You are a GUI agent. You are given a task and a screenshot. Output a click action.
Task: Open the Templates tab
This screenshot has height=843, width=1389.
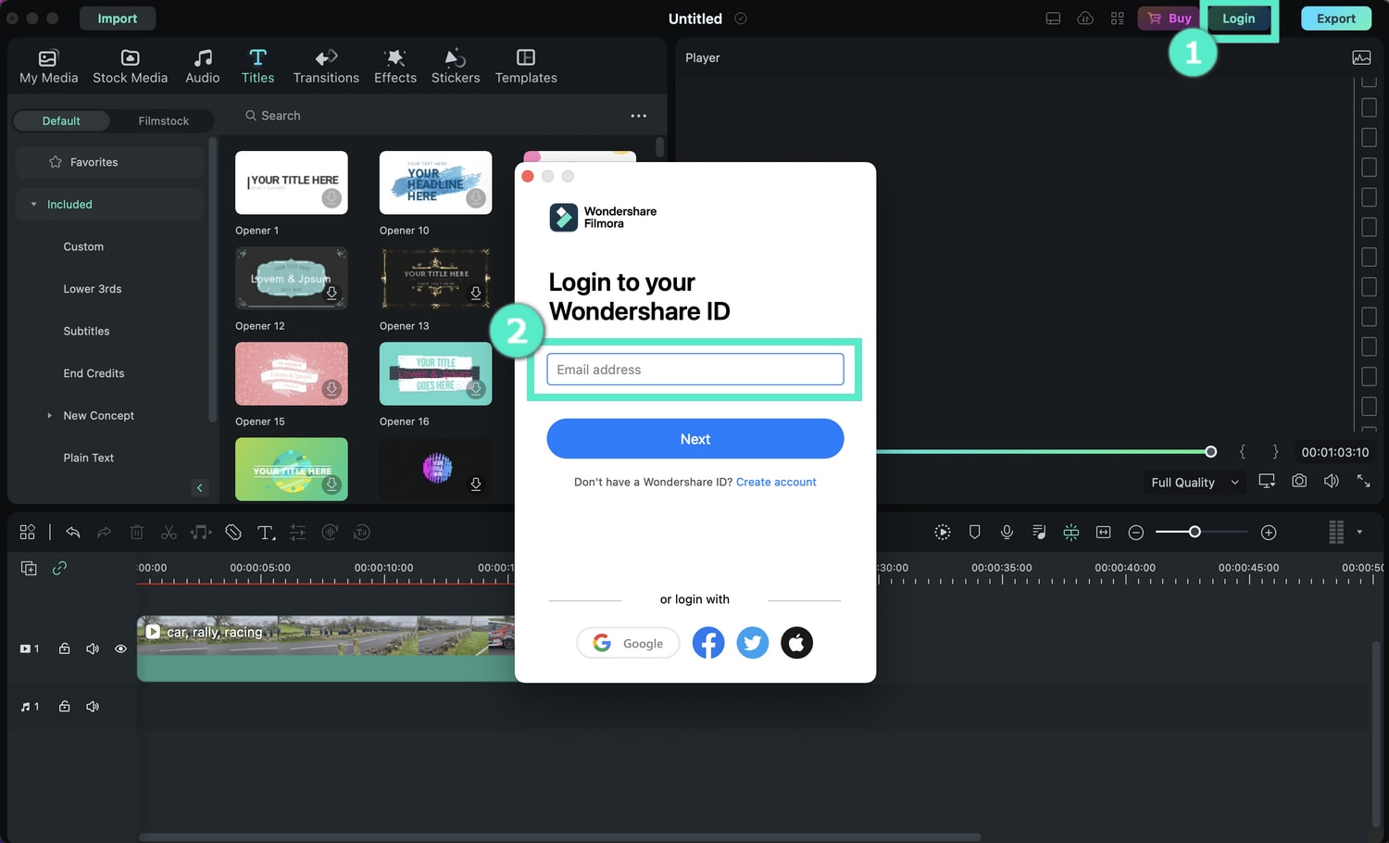(526, 67)
